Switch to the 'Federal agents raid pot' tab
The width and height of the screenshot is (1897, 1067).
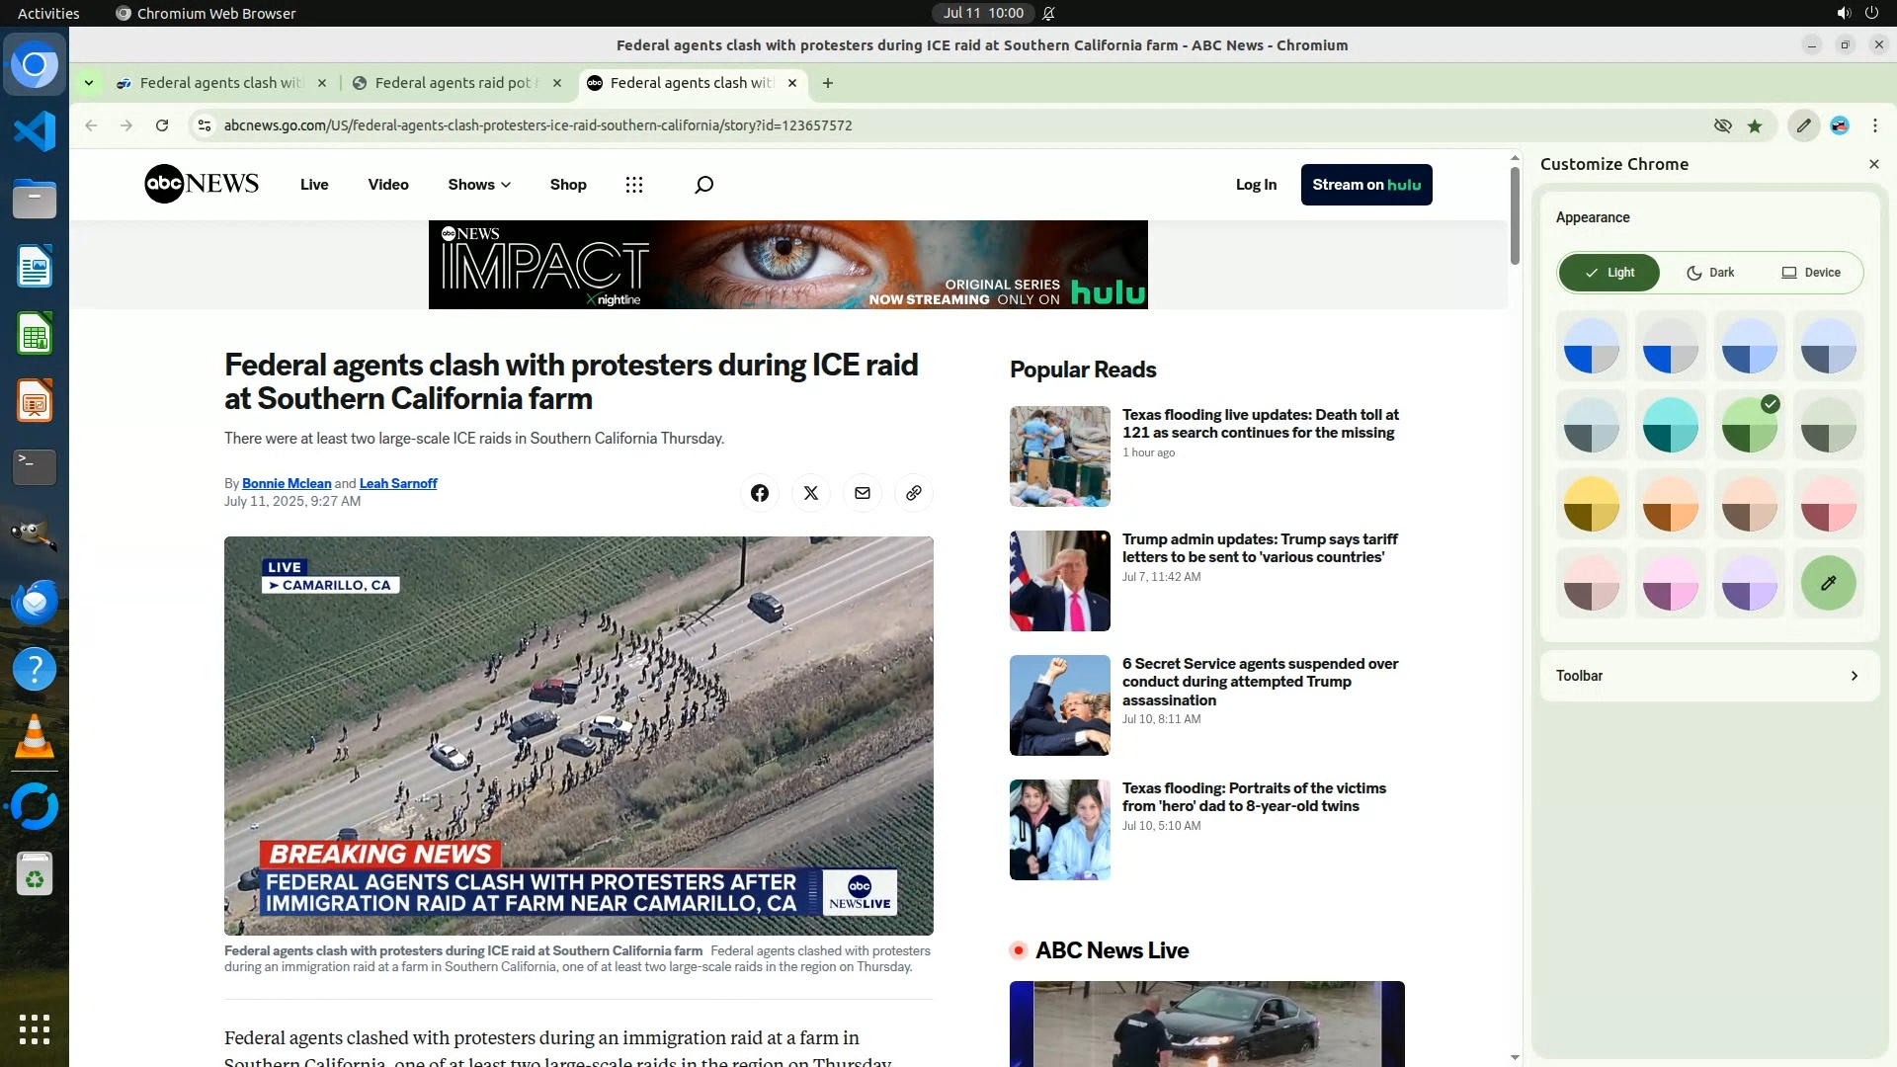[453, 83]
